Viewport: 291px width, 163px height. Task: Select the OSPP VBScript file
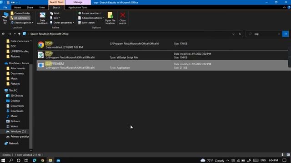click(x=162, y=55)
